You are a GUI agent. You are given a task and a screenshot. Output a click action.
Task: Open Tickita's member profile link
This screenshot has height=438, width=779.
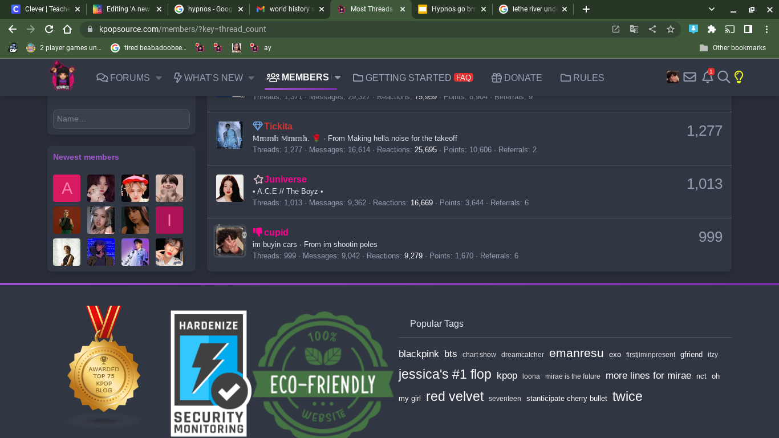coord(278,126)
